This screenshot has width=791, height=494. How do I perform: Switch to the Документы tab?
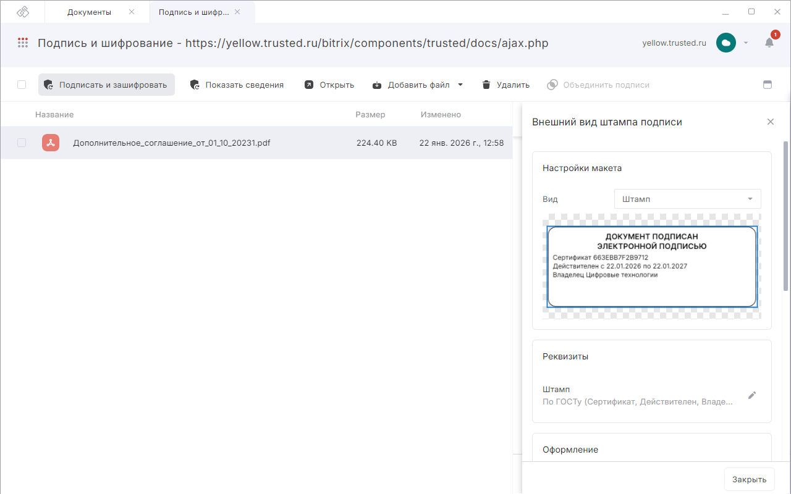click(x=90, y=12)
